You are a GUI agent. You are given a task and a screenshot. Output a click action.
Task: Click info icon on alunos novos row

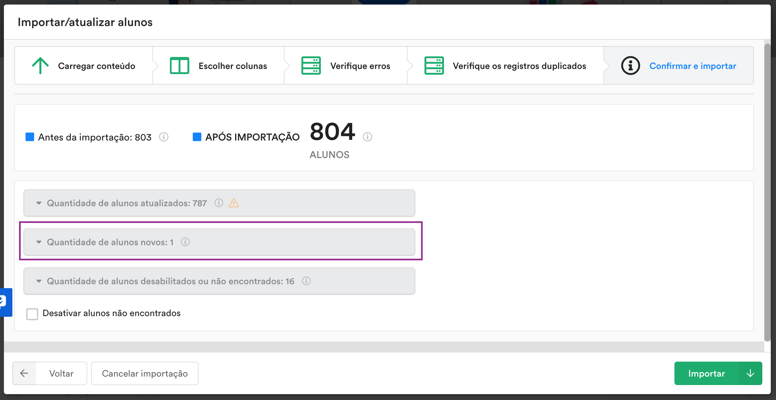[185, 242]
